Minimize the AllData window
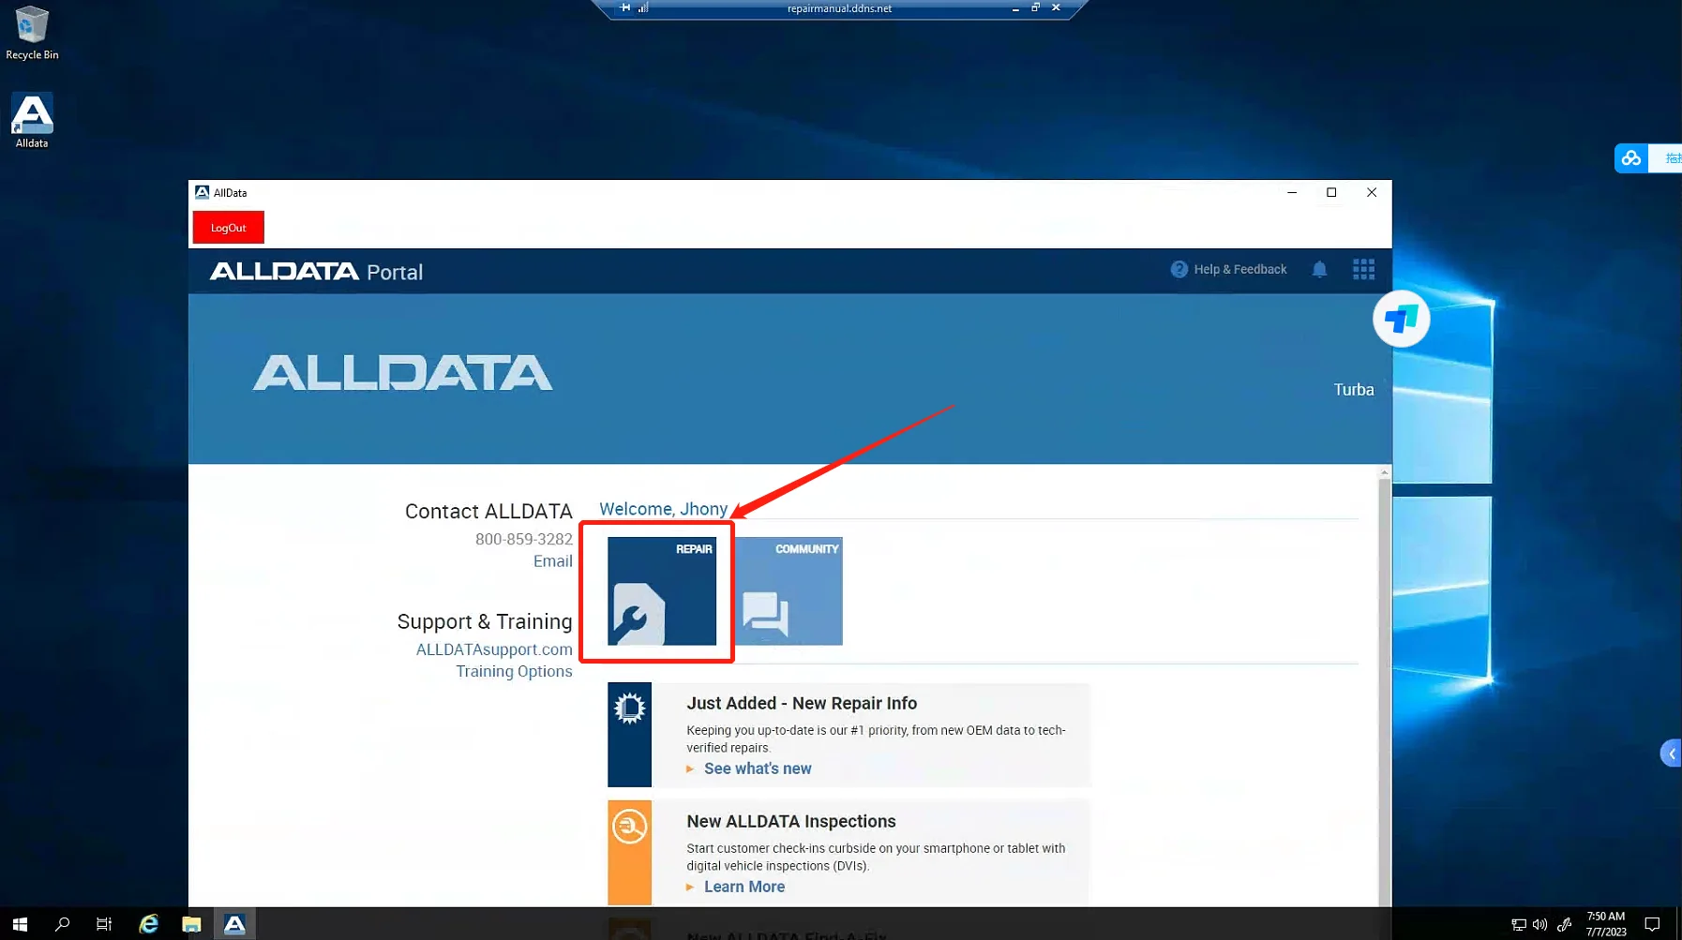 1292,192
